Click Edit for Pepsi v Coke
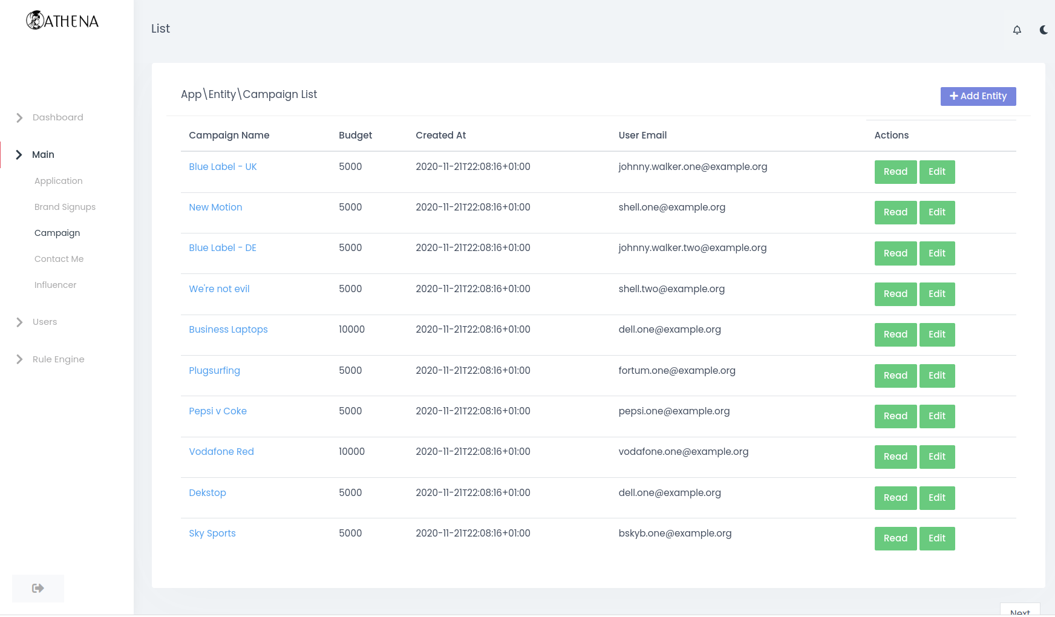The image size is (1055, 617). coord(937,416)
